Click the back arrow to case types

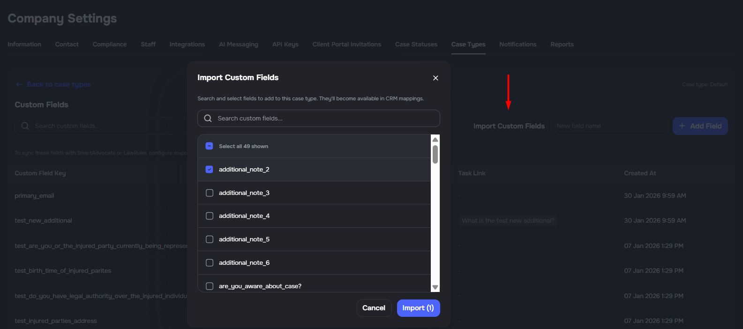pyautogui.click(x=19, y=85)
